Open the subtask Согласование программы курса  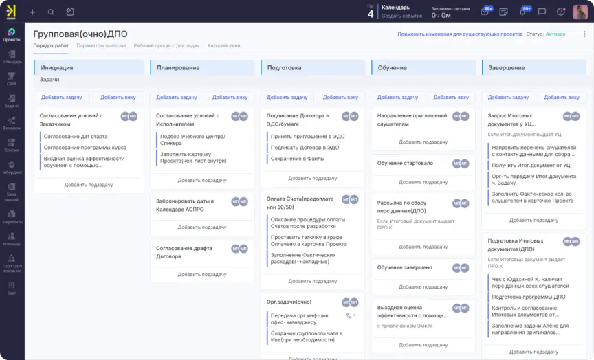pos(85,148)
